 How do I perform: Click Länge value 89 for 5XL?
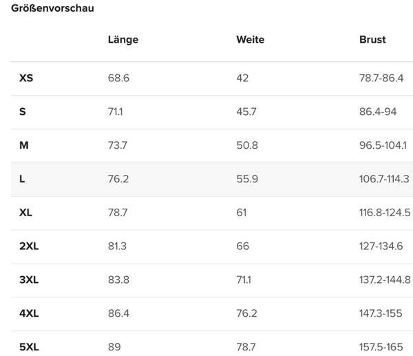pyautogui.click(x=114, y=347)
